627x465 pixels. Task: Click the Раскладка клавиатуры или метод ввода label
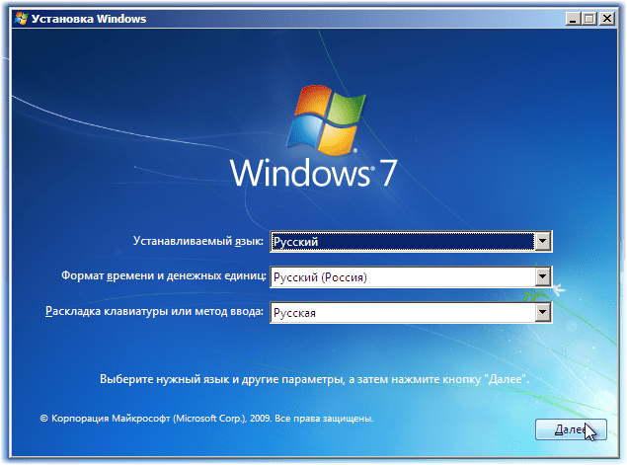(154, 311)
